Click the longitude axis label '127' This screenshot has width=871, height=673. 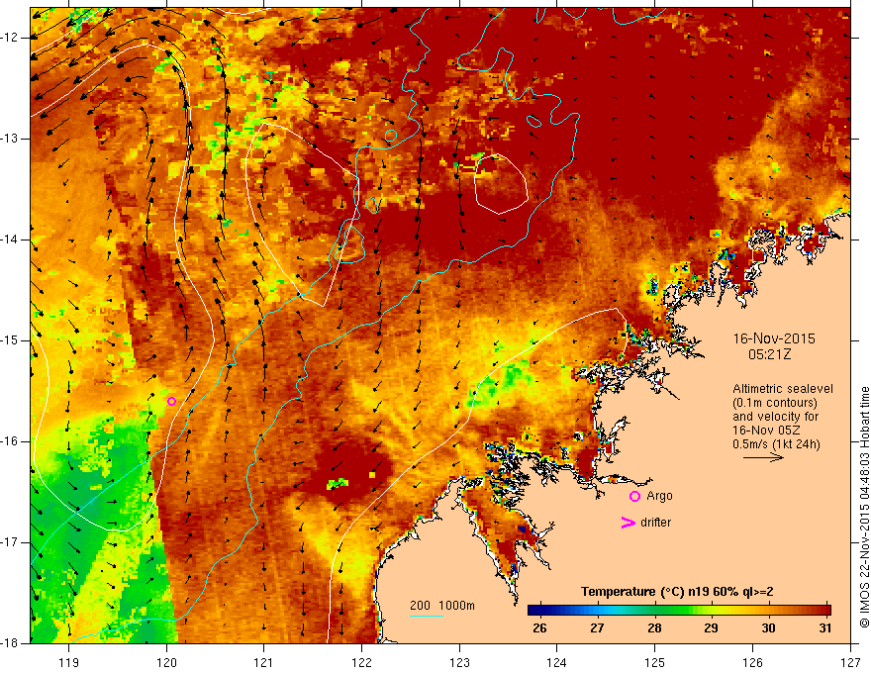(850, 662)
